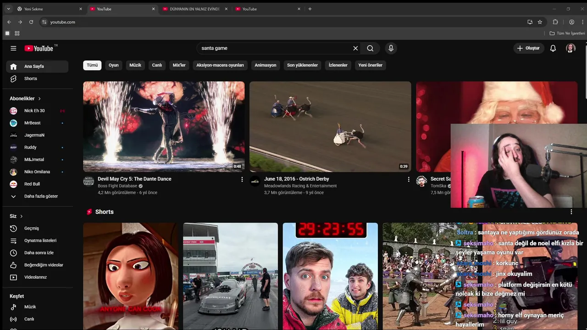Clear the search box with the X icon

pyautogui.click(x=355, y=48)
